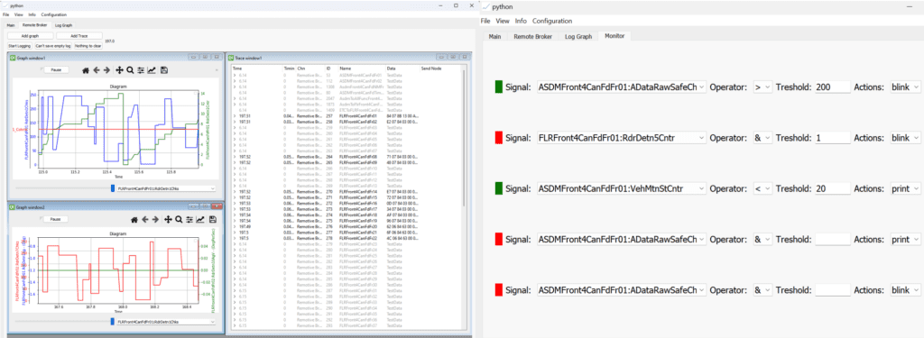Viewport: 924px width, 338px height.
Task: Click the forward arrow in Graph window2 toolbar
Action: coord(155,219)
